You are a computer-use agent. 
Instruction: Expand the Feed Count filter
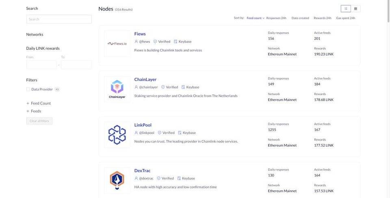39,103
